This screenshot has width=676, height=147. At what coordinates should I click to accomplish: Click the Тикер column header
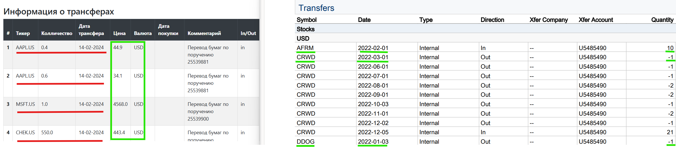tap(23, 33)
